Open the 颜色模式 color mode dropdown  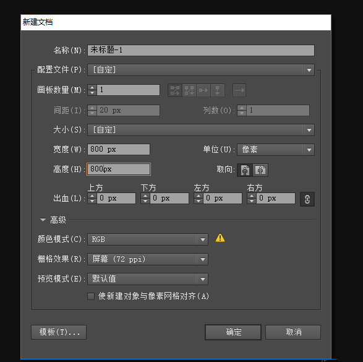pos(148,239)
